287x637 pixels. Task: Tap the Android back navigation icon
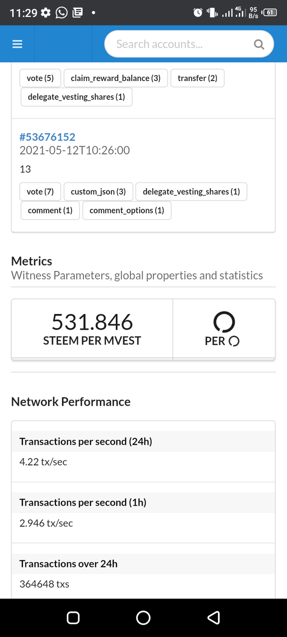point(214,618)
